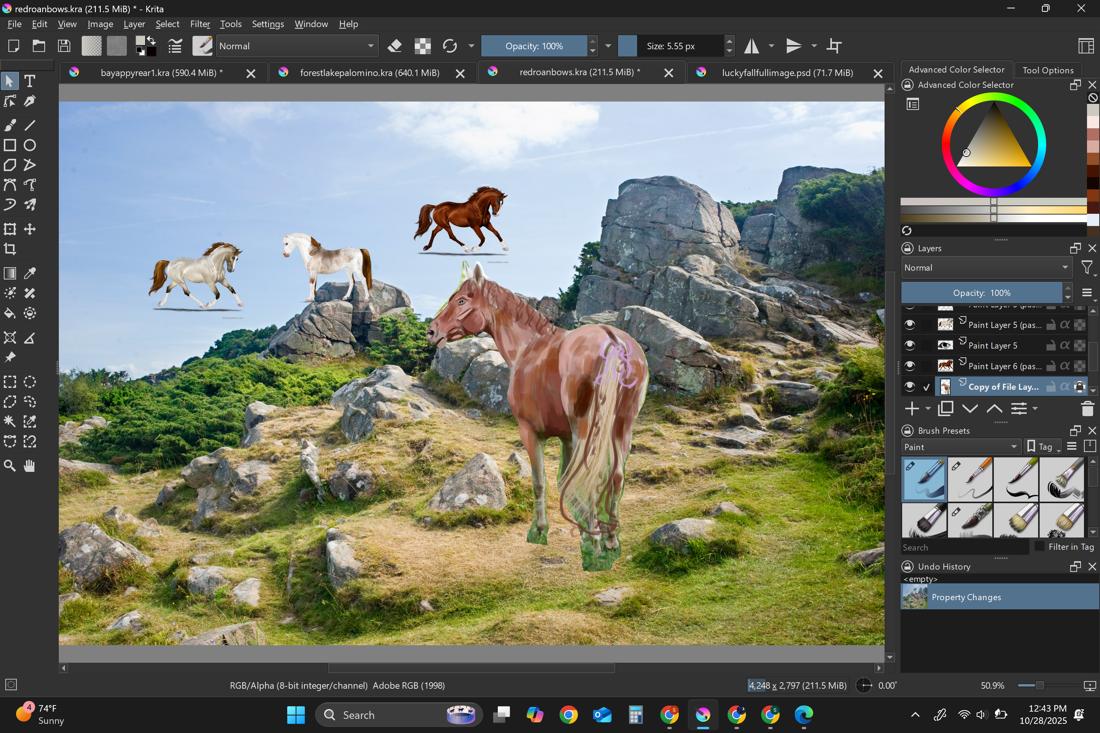Click the horizontal mirror tool icon
1100x733 pixels.
click(752, 46)
